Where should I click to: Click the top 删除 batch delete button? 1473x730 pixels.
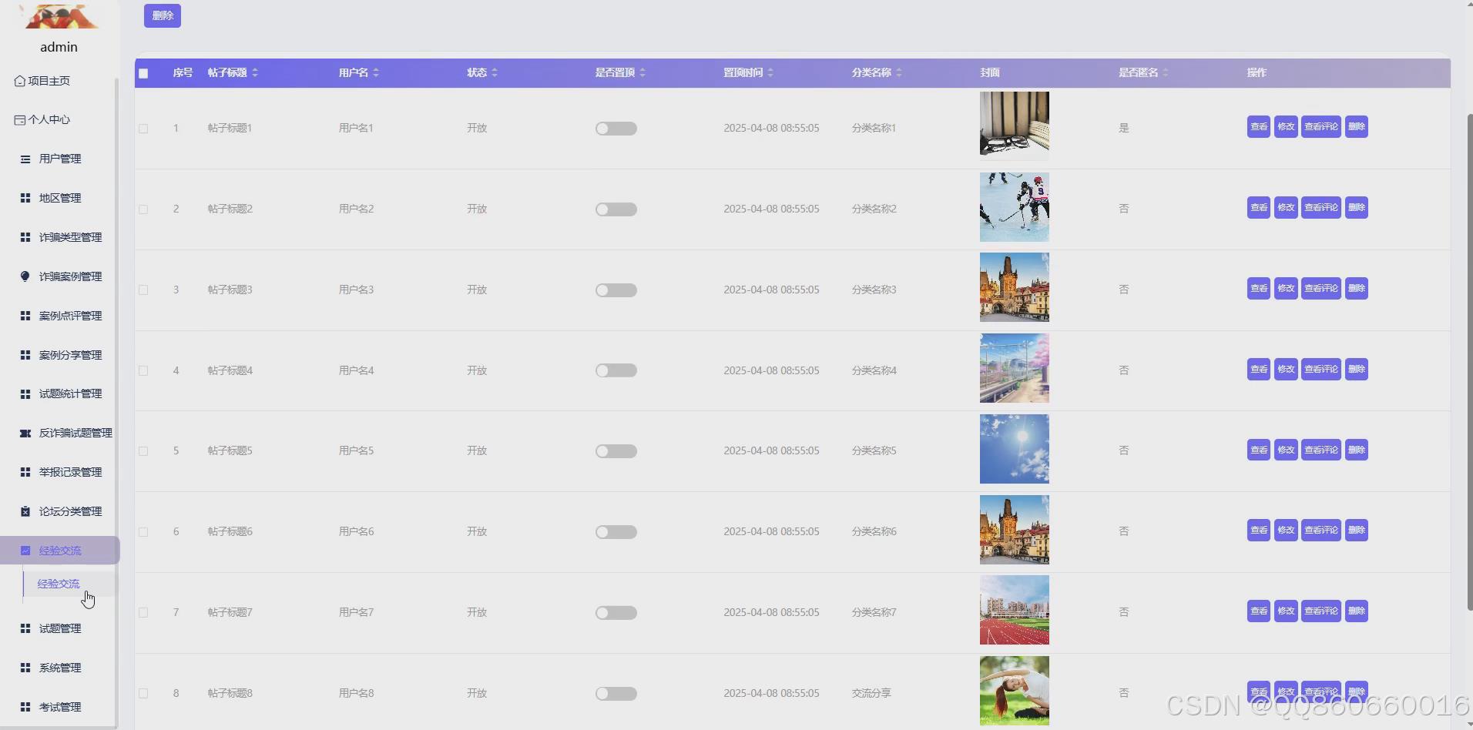click(x=163, y=15)
